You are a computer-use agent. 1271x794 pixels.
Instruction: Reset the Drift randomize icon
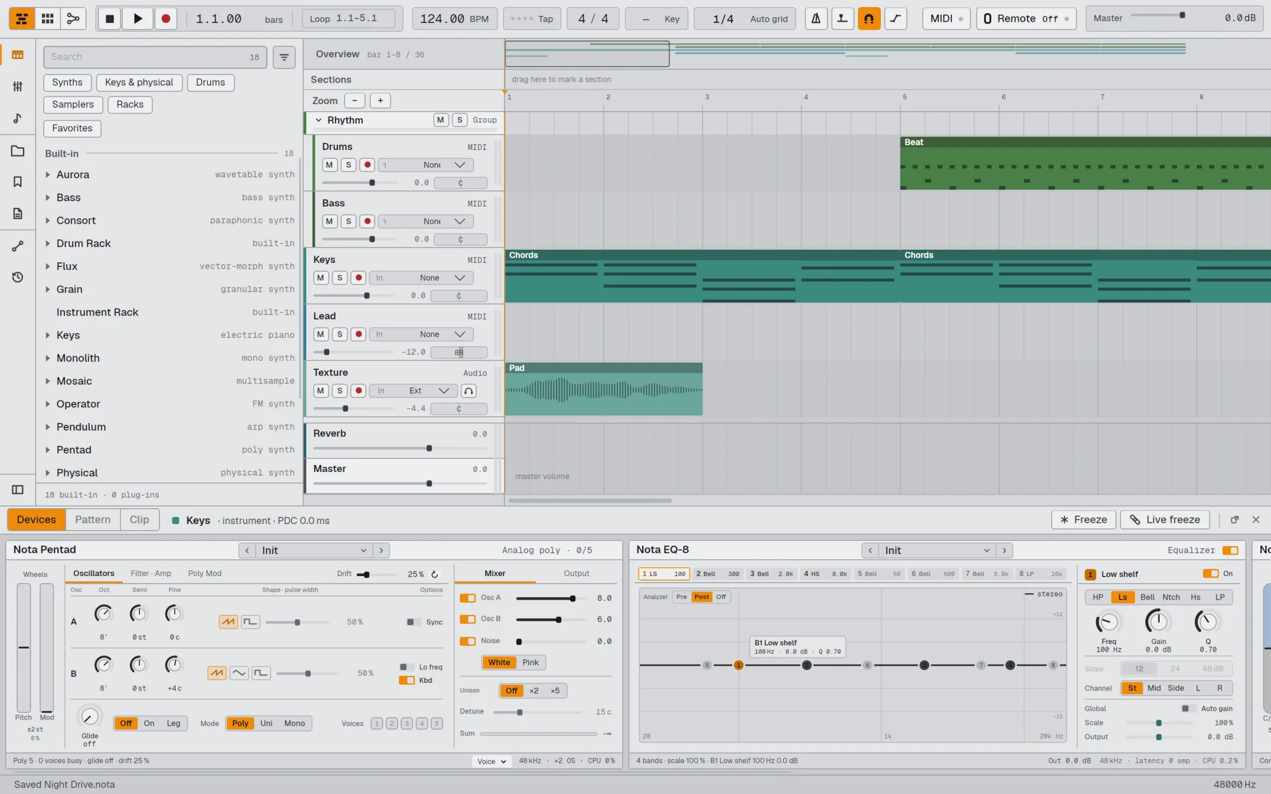click(x=435, y=574)
